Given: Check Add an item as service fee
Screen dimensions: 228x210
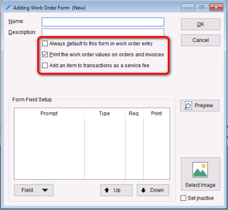Looking at the screenshot, I should (x=45, y=65).
